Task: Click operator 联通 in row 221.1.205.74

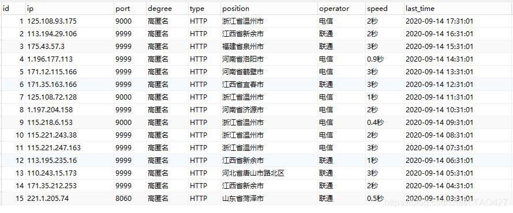Action: (326, 199)
